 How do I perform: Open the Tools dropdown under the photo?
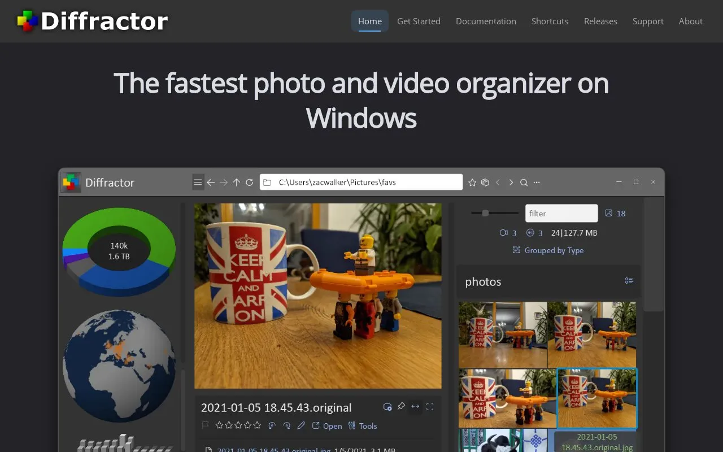click(x=362, y=426)
